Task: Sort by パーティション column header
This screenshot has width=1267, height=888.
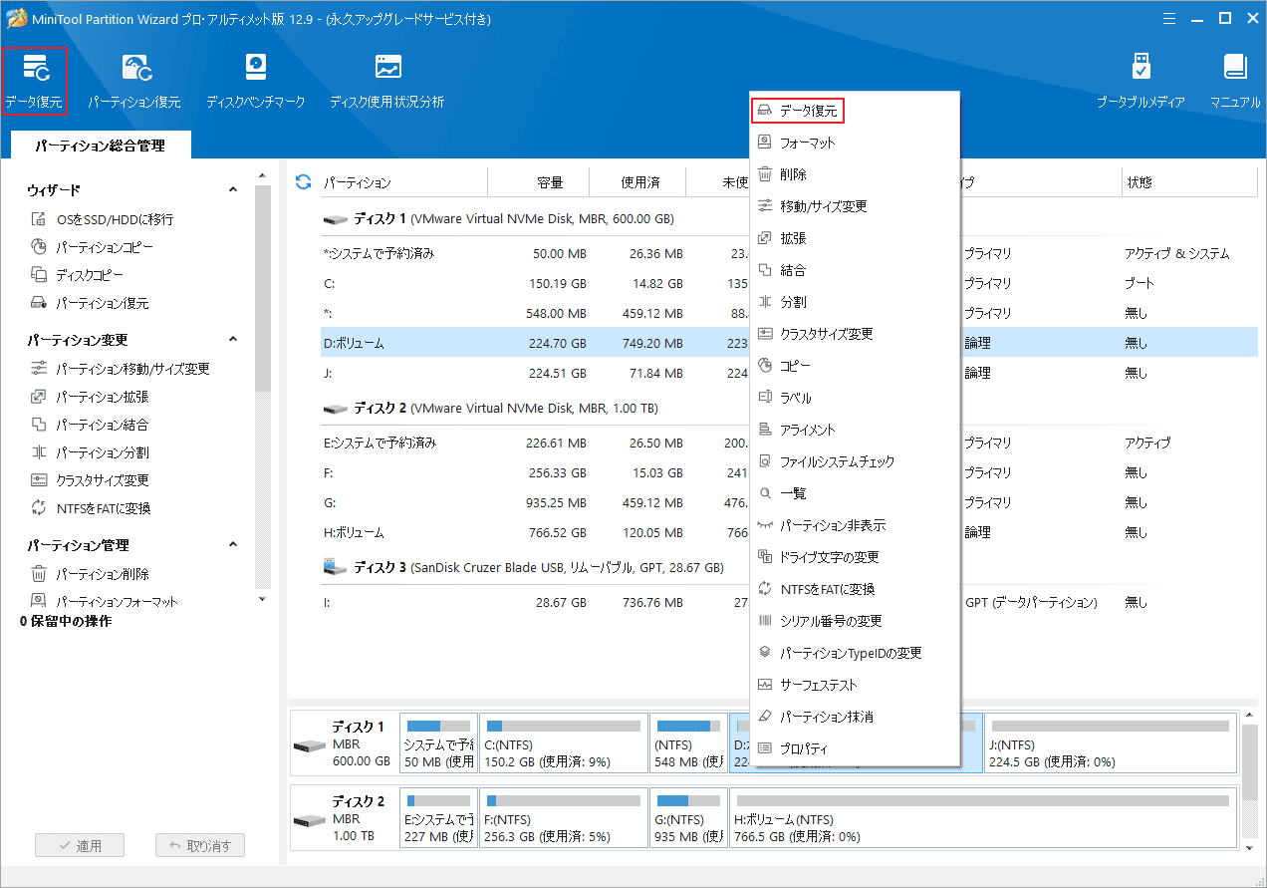Action: click(x=402, y=182)
